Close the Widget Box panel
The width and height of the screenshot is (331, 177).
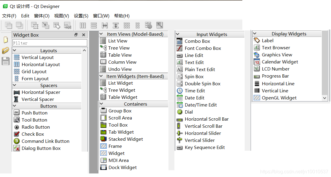(84, 35)
